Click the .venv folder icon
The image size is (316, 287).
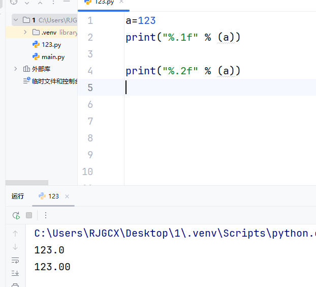[36, 32]
